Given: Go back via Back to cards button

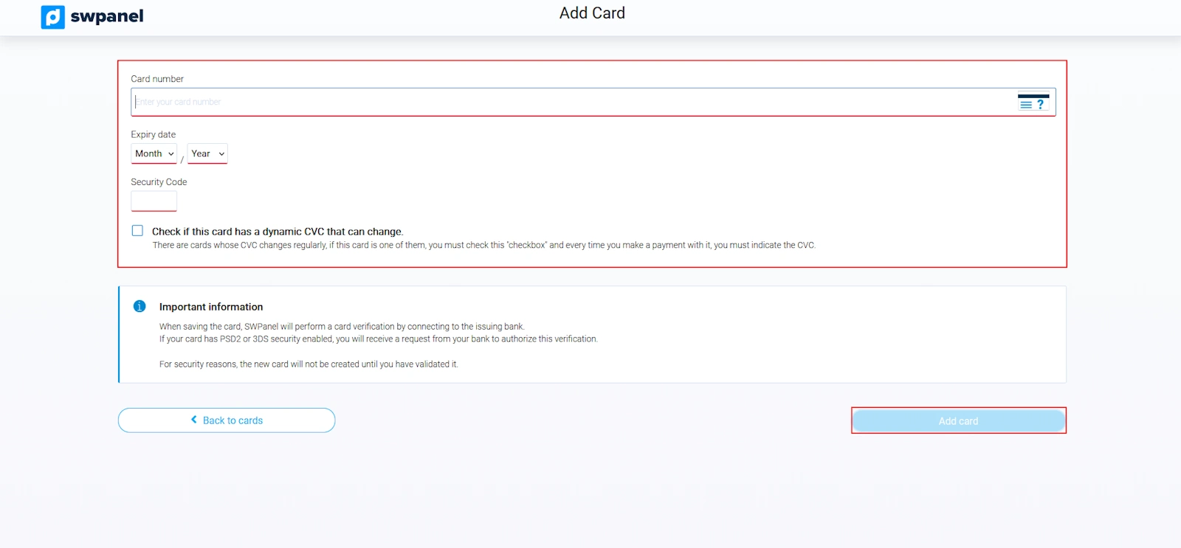Looking at the screenshot, I should 227,420.
